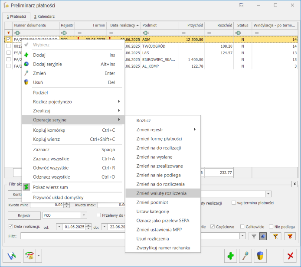Click the title bar screen icon
Image resolution: width=301 pixels, height=267 pixels.
click(x=241, y=5)
